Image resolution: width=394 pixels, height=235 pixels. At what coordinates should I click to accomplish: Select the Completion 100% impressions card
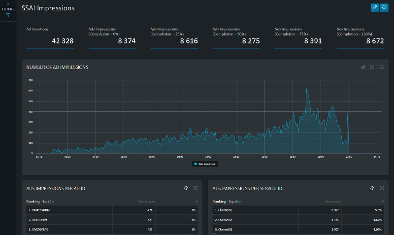tap(360, 38)
